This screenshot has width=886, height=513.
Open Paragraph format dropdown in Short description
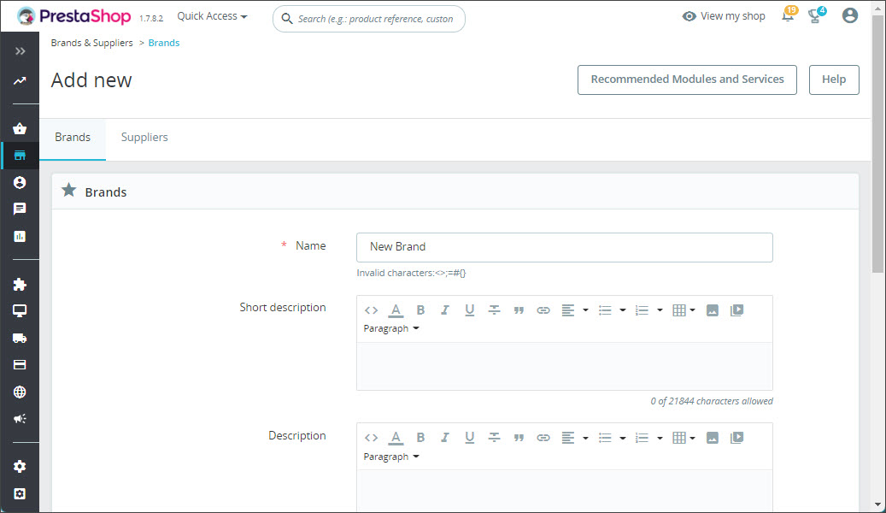391,328
